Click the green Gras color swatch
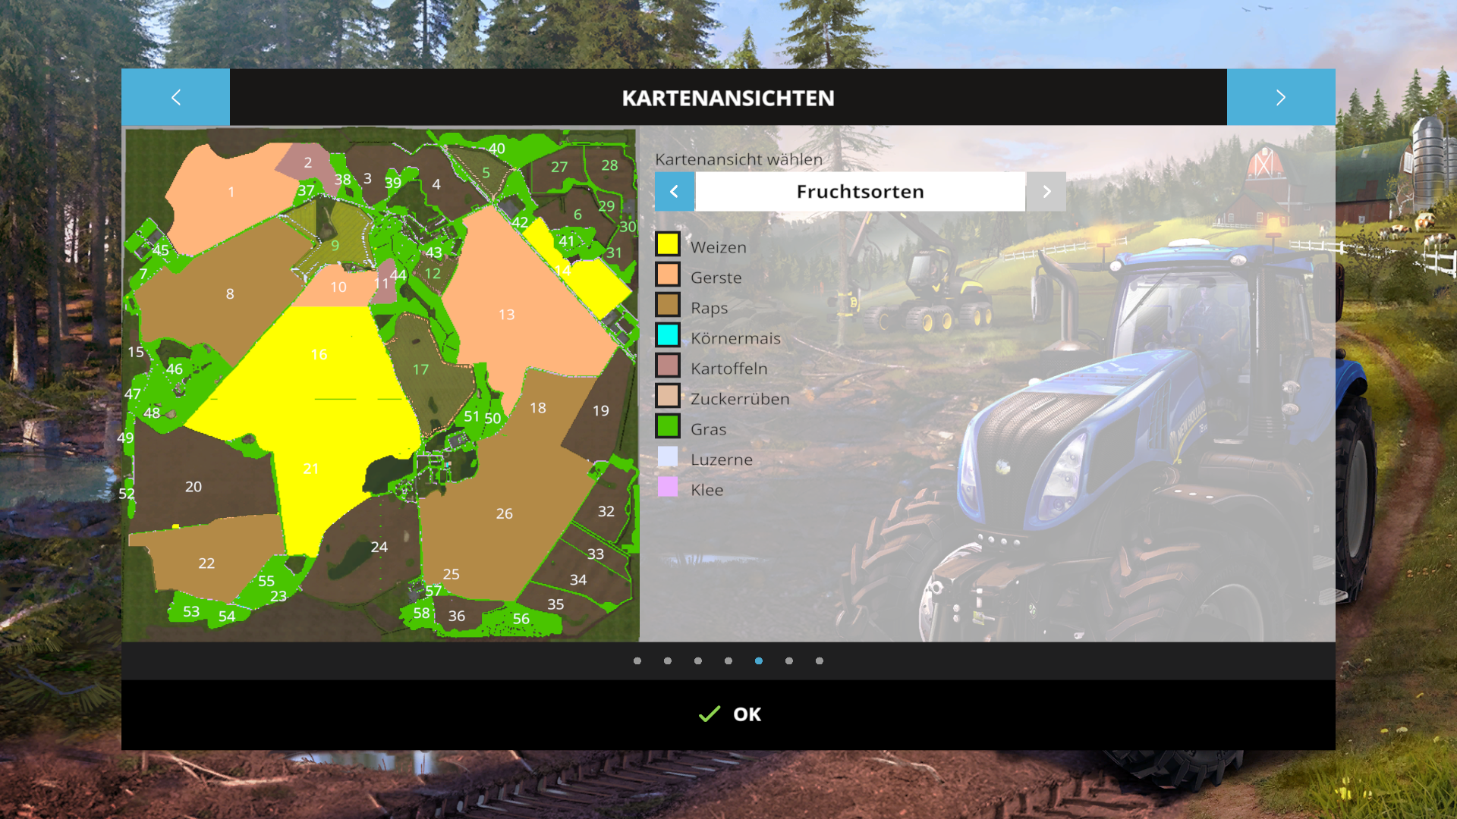Screen dimensions: 1457x819 tap(668, 426)
